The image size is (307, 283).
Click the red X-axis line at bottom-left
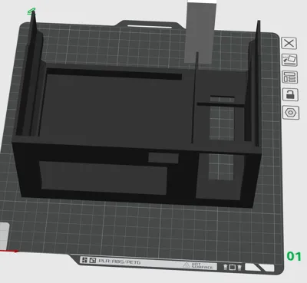[8, 252]
